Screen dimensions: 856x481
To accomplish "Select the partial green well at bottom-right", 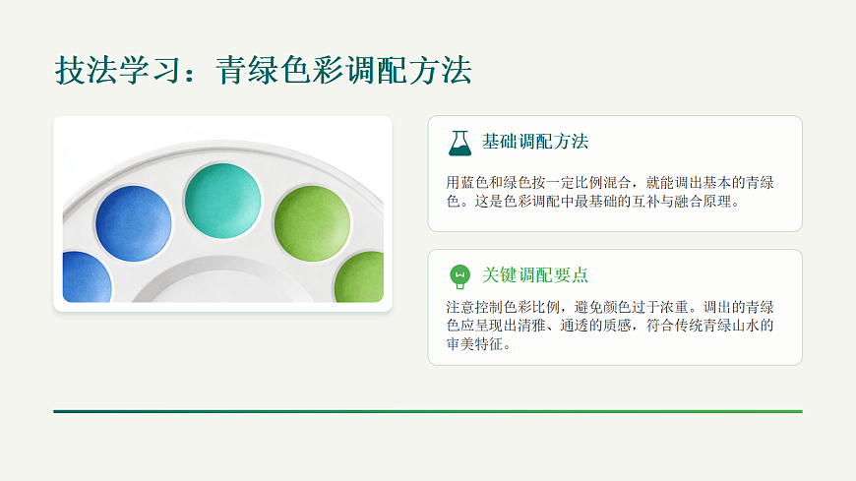I will point(362,279).
